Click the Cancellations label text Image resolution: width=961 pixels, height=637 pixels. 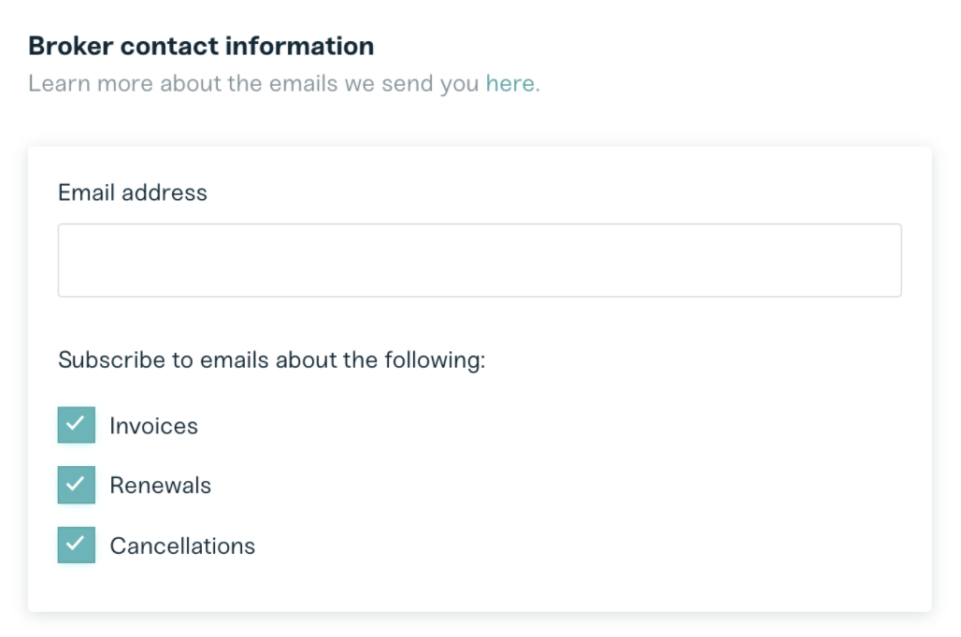tap(182, 545)
